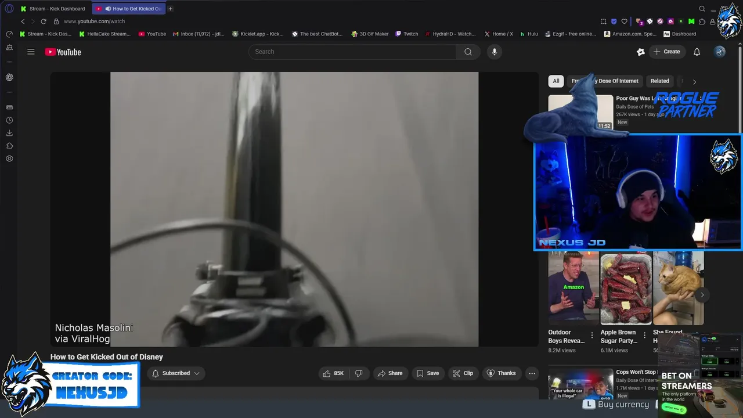Open Apple Brown Sugar Party short

coord(626,289)
